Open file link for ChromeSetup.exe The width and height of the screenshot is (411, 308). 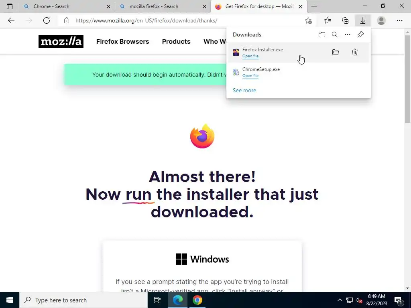pyautogui.click(x=250, y=76)
